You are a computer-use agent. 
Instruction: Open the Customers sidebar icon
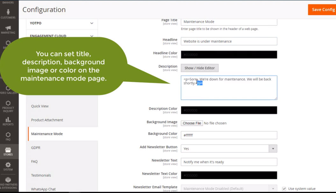click(8, 14)
